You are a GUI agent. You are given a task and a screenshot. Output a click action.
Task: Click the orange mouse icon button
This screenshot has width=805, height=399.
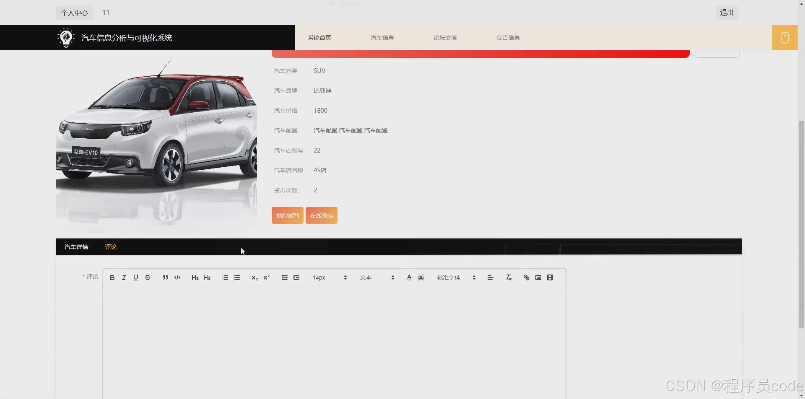click(x=784, y=38)
